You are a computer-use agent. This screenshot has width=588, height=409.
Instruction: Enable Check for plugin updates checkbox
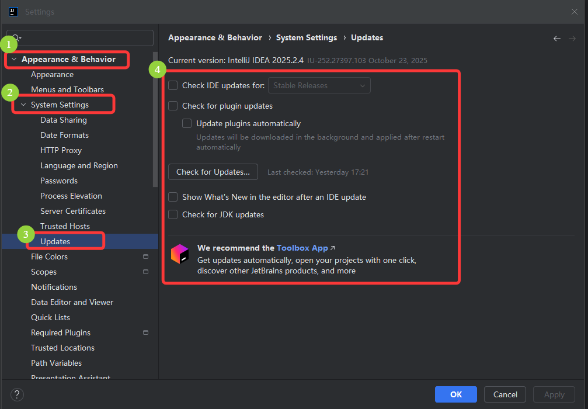click(x=173, y=106)
